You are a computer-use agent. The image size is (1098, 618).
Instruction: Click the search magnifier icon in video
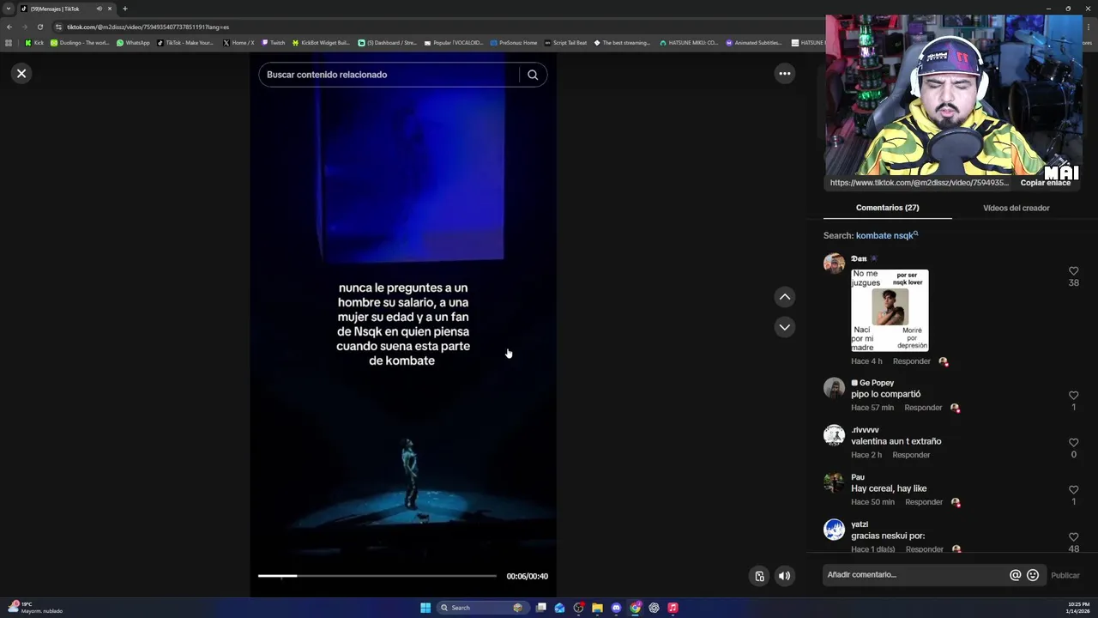(533, 75)
